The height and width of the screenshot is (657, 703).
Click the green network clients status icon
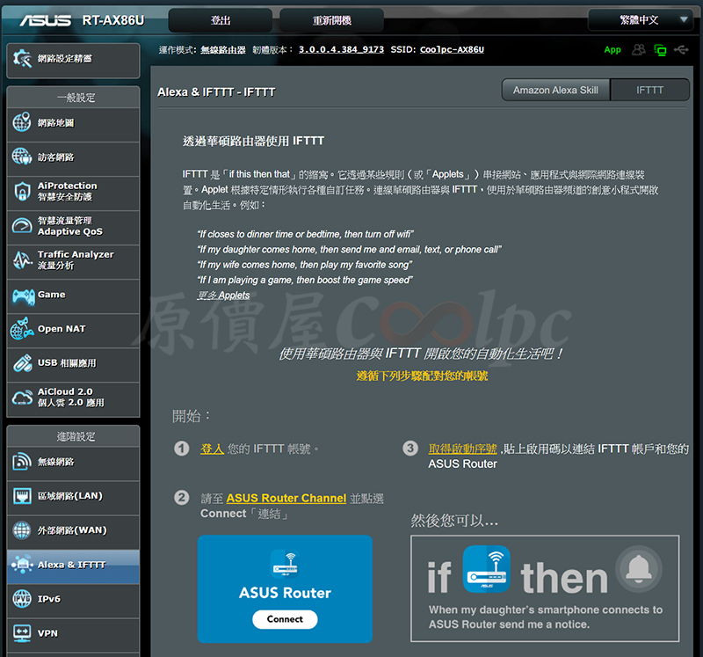coord(660,50)
